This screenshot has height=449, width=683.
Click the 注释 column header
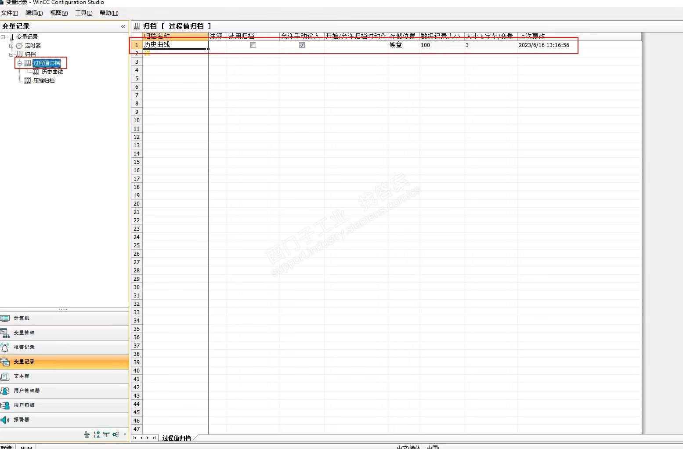point(217,36)
